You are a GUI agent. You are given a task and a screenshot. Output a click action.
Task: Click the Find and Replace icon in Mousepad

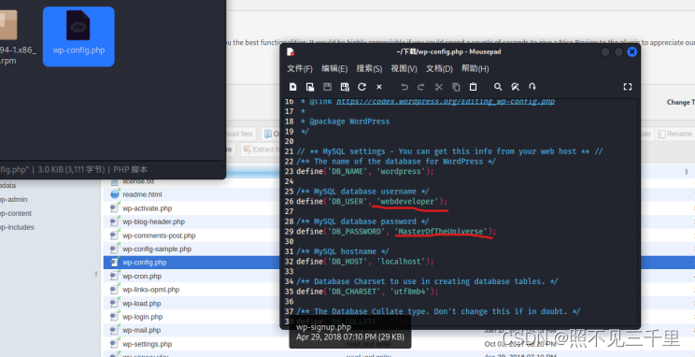(x=515, y=87)
